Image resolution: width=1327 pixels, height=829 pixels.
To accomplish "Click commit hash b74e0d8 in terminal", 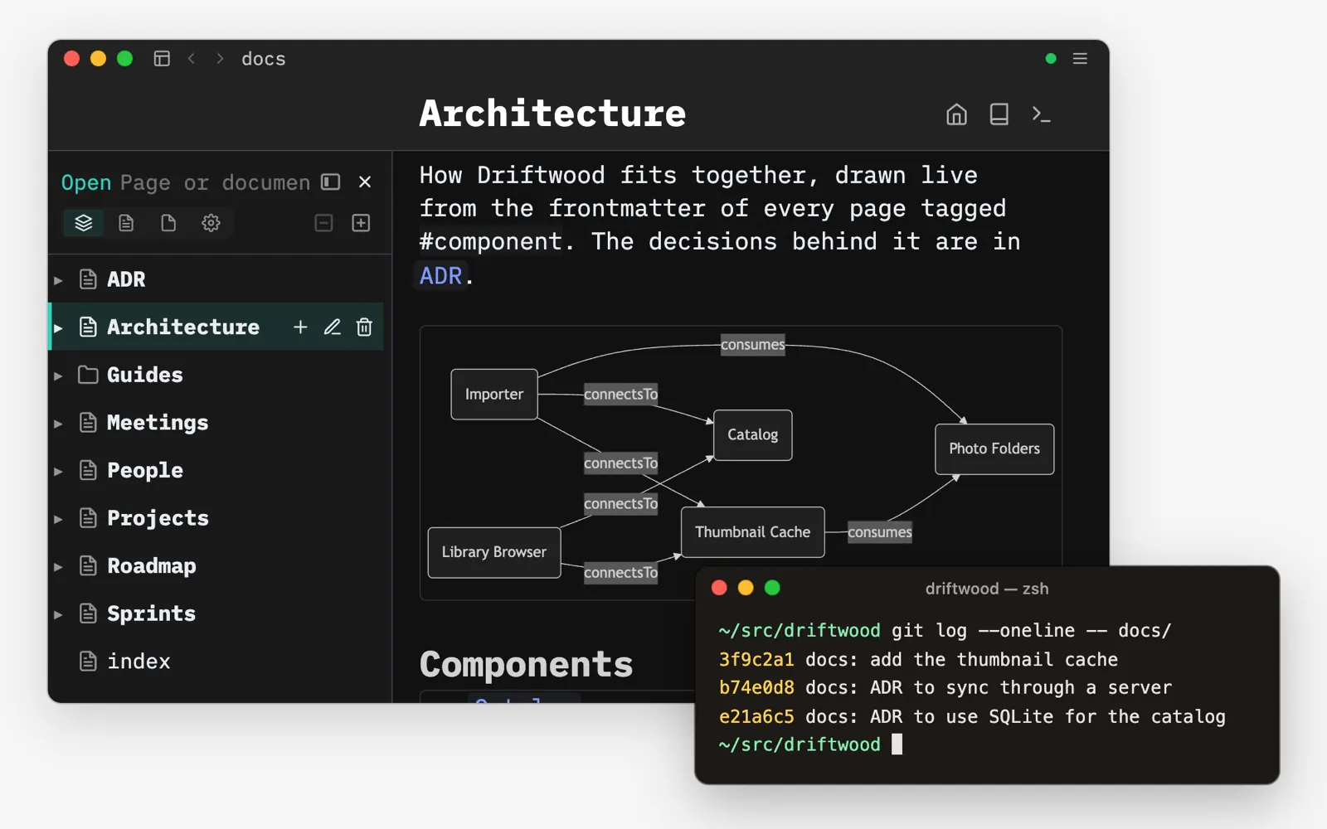I will pos(756,688).
